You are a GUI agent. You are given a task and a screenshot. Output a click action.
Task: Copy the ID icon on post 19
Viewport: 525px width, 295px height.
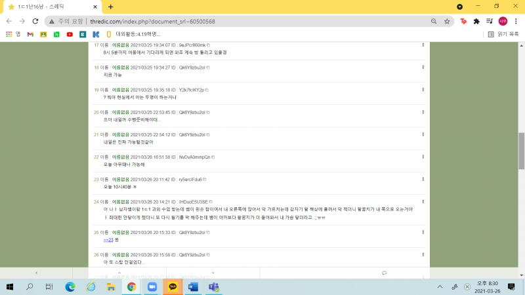click(x=207, y=90)
